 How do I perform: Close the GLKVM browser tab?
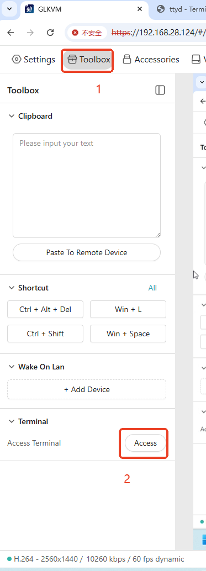(x=139, y=9)
